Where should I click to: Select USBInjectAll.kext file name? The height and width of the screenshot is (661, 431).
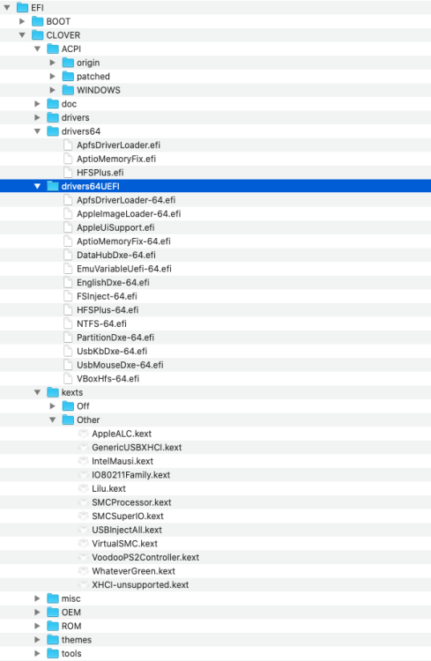click(127, 530)
